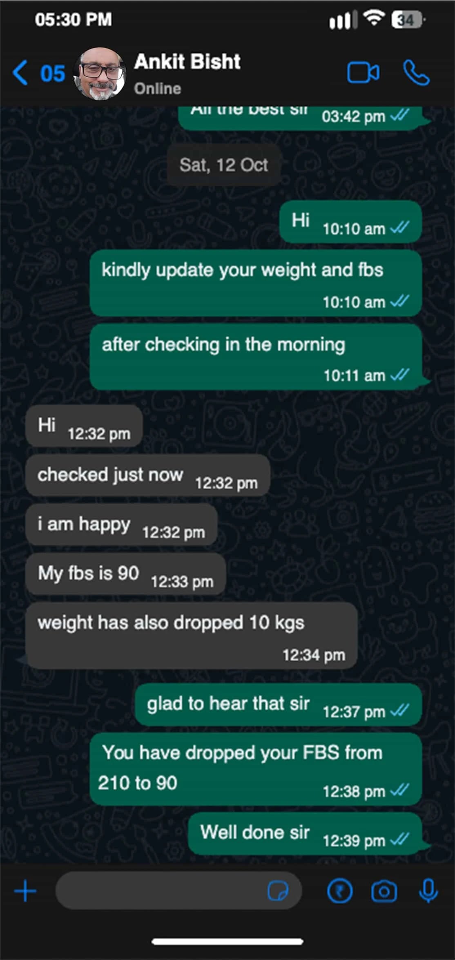The width and height of the screenshot is (455, 960).
Task: Tap the 'Sat, 12 Oct' date label
Action: pos(224,165)
